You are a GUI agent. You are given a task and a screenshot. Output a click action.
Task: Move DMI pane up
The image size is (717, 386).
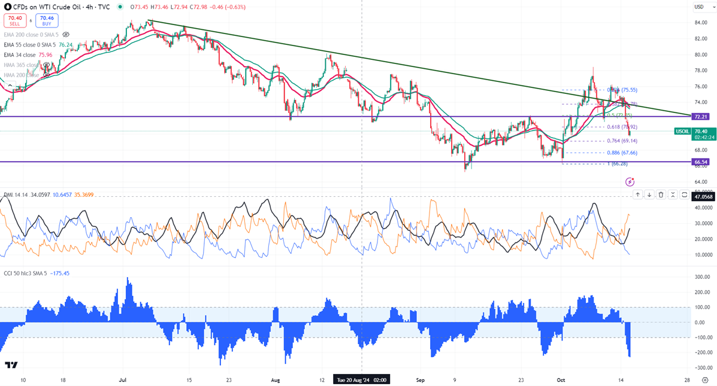tap(637, 194)
